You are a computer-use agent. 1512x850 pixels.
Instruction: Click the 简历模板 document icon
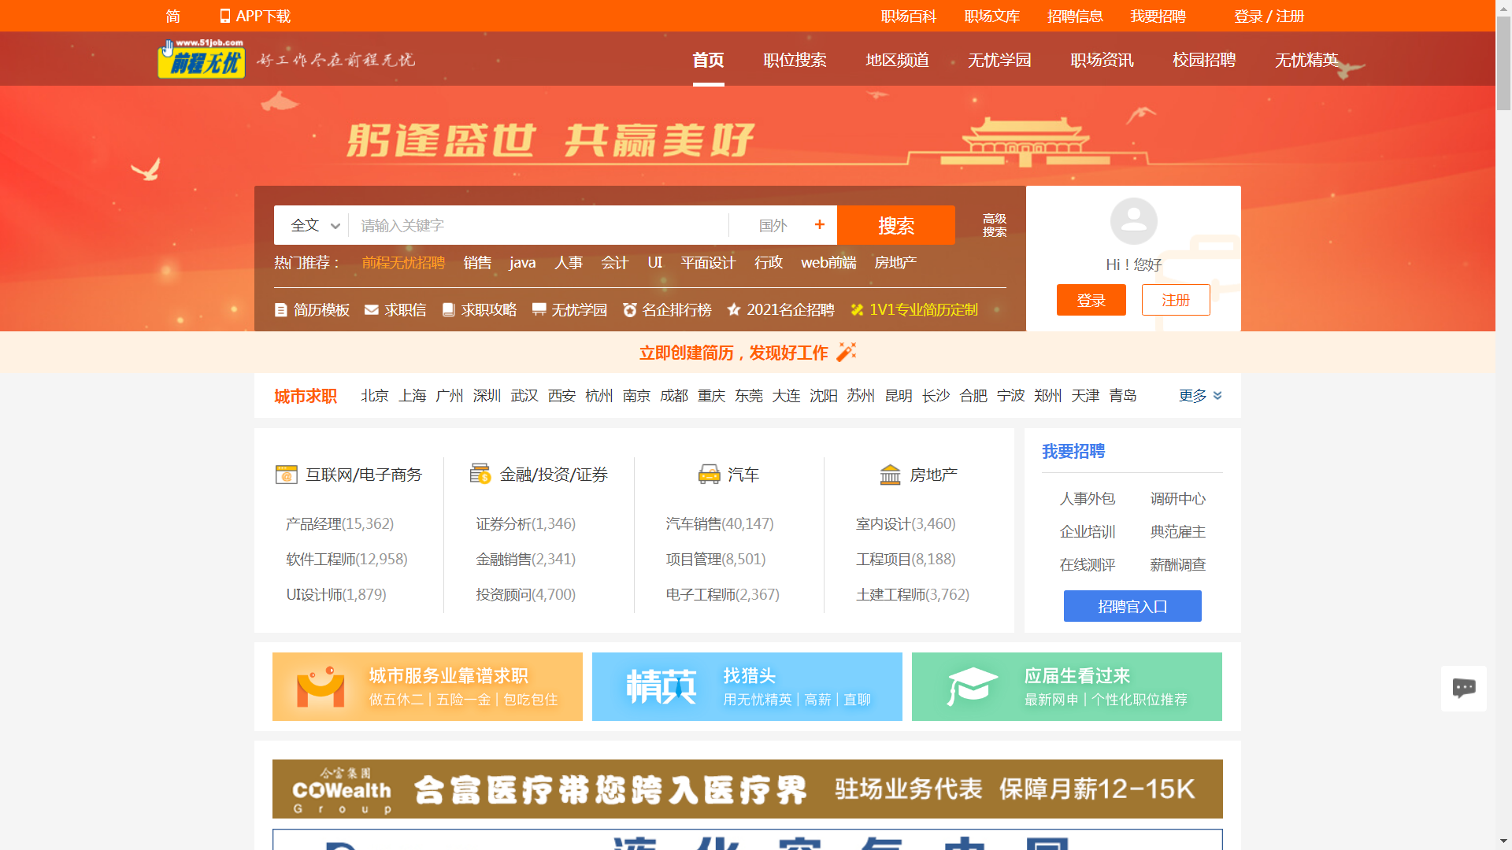tap(280, 310)
